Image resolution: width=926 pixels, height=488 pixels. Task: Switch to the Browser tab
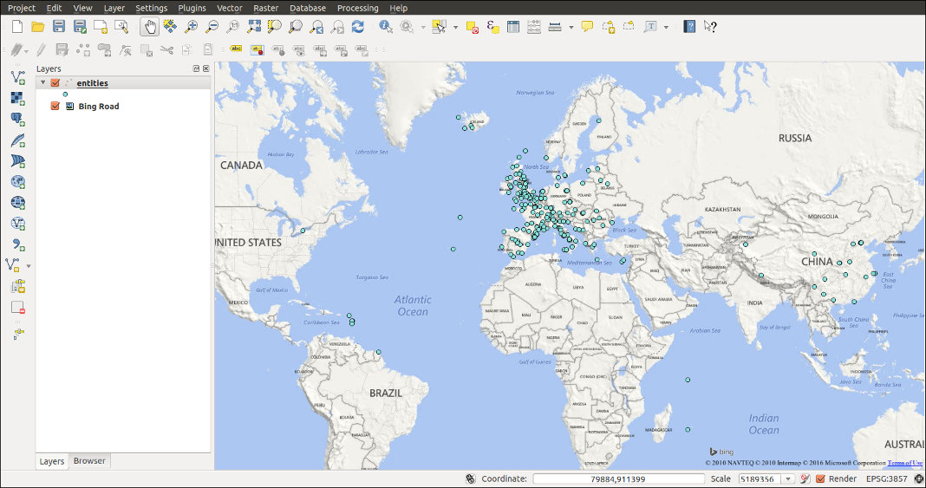(89, 461)
